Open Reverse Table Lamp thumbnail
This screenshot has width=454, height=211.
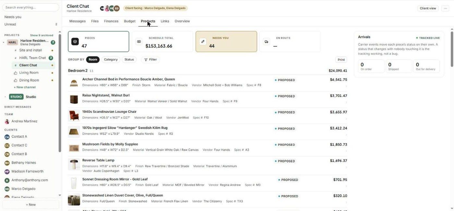click(x=74, y=164)
